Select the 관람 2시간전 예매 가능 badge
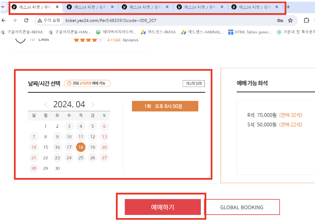This screenshot has height=221, width=315. 87,83
